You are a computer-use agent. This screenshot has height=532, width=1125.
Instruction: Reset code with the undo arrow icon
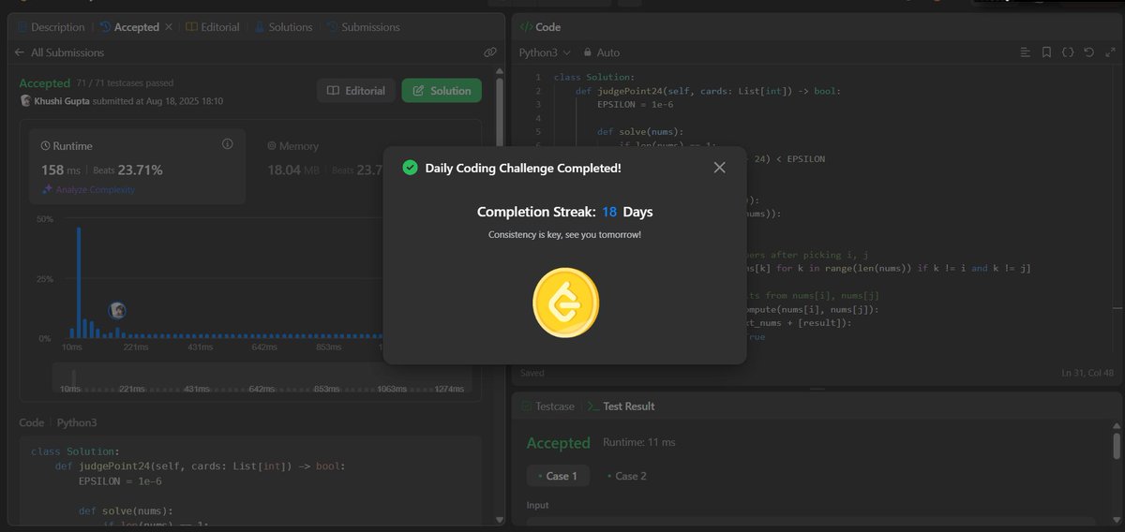point(1088,53)
